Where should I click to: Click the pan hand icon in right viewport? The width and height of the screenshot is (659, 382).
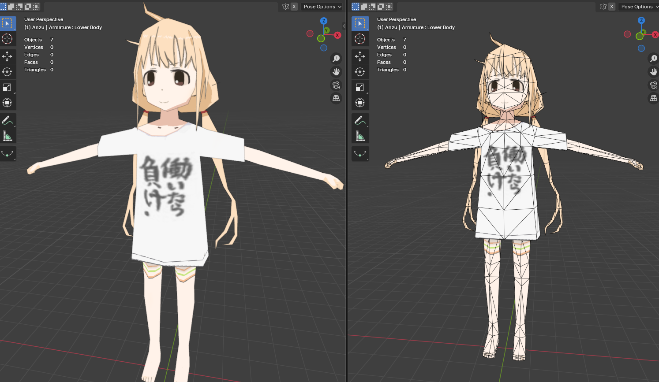(654, 71)
